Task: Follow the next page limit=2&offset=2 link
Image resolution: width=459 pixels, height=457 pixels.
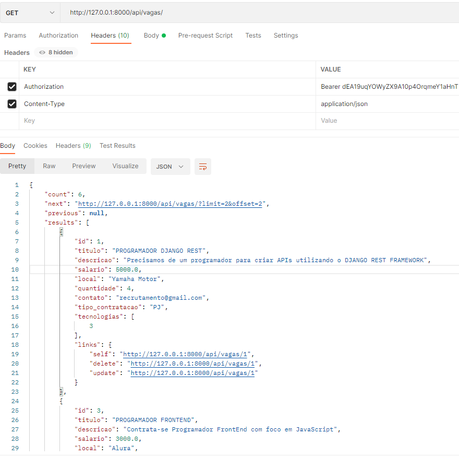Action: point(170,204)
